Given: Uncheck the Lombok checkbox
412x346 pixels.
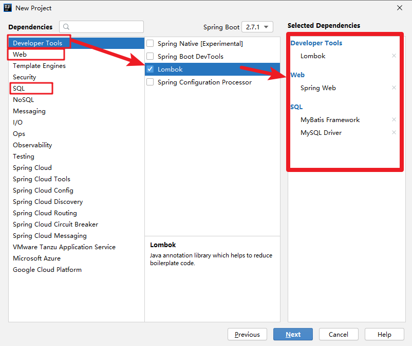Looking at the screenshot, I should coord(150,69).
